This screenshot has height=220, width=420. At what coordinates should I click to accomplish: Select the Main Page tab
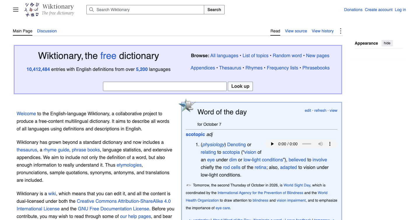click(x=22, y=31)
